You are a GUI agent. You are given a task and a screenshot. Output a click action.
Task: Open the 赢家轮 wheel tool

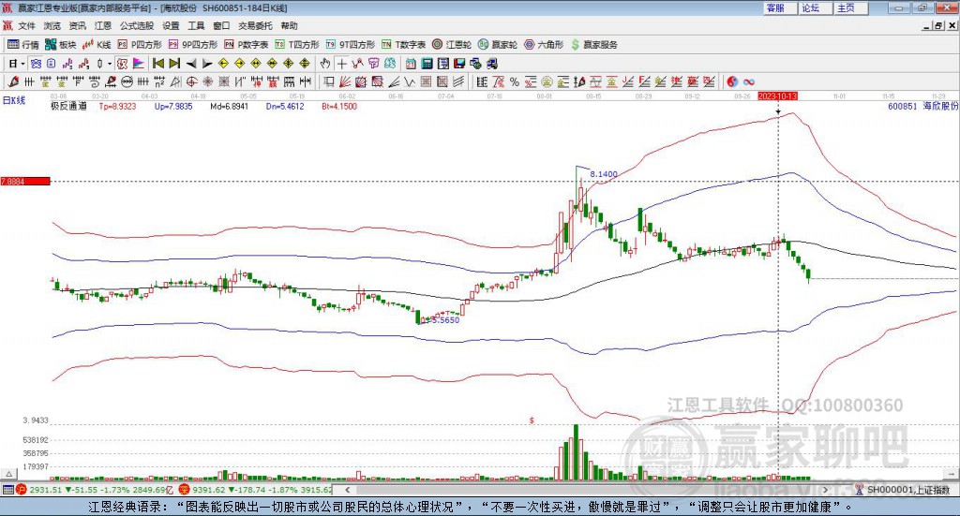pos(498,45)
